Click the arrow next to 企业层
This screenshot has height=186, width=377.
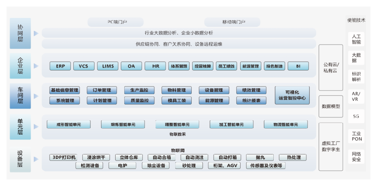click(36, 66)
